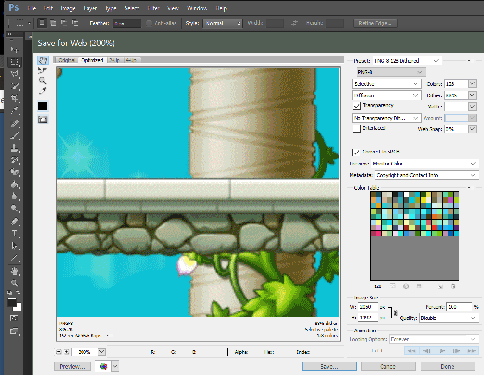Select the Dodge tool
The image size is (484, 375).
coord(14,208)
